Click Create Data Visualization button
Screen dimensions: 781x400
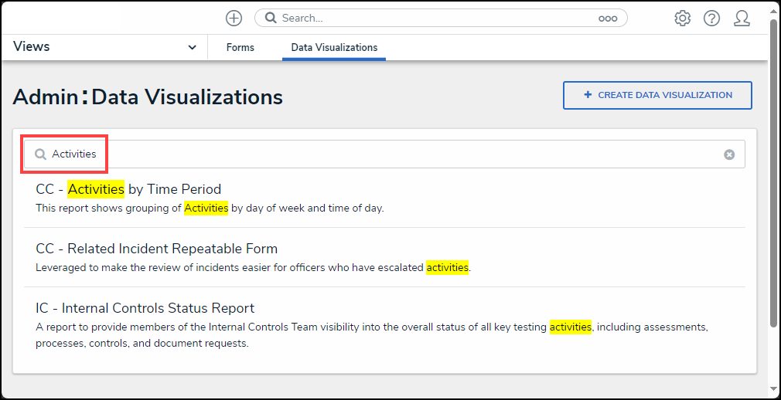[657, 95]
